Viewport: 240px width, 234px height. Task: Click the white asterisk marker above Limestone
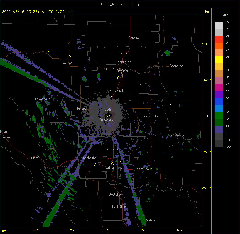(43, 96)
